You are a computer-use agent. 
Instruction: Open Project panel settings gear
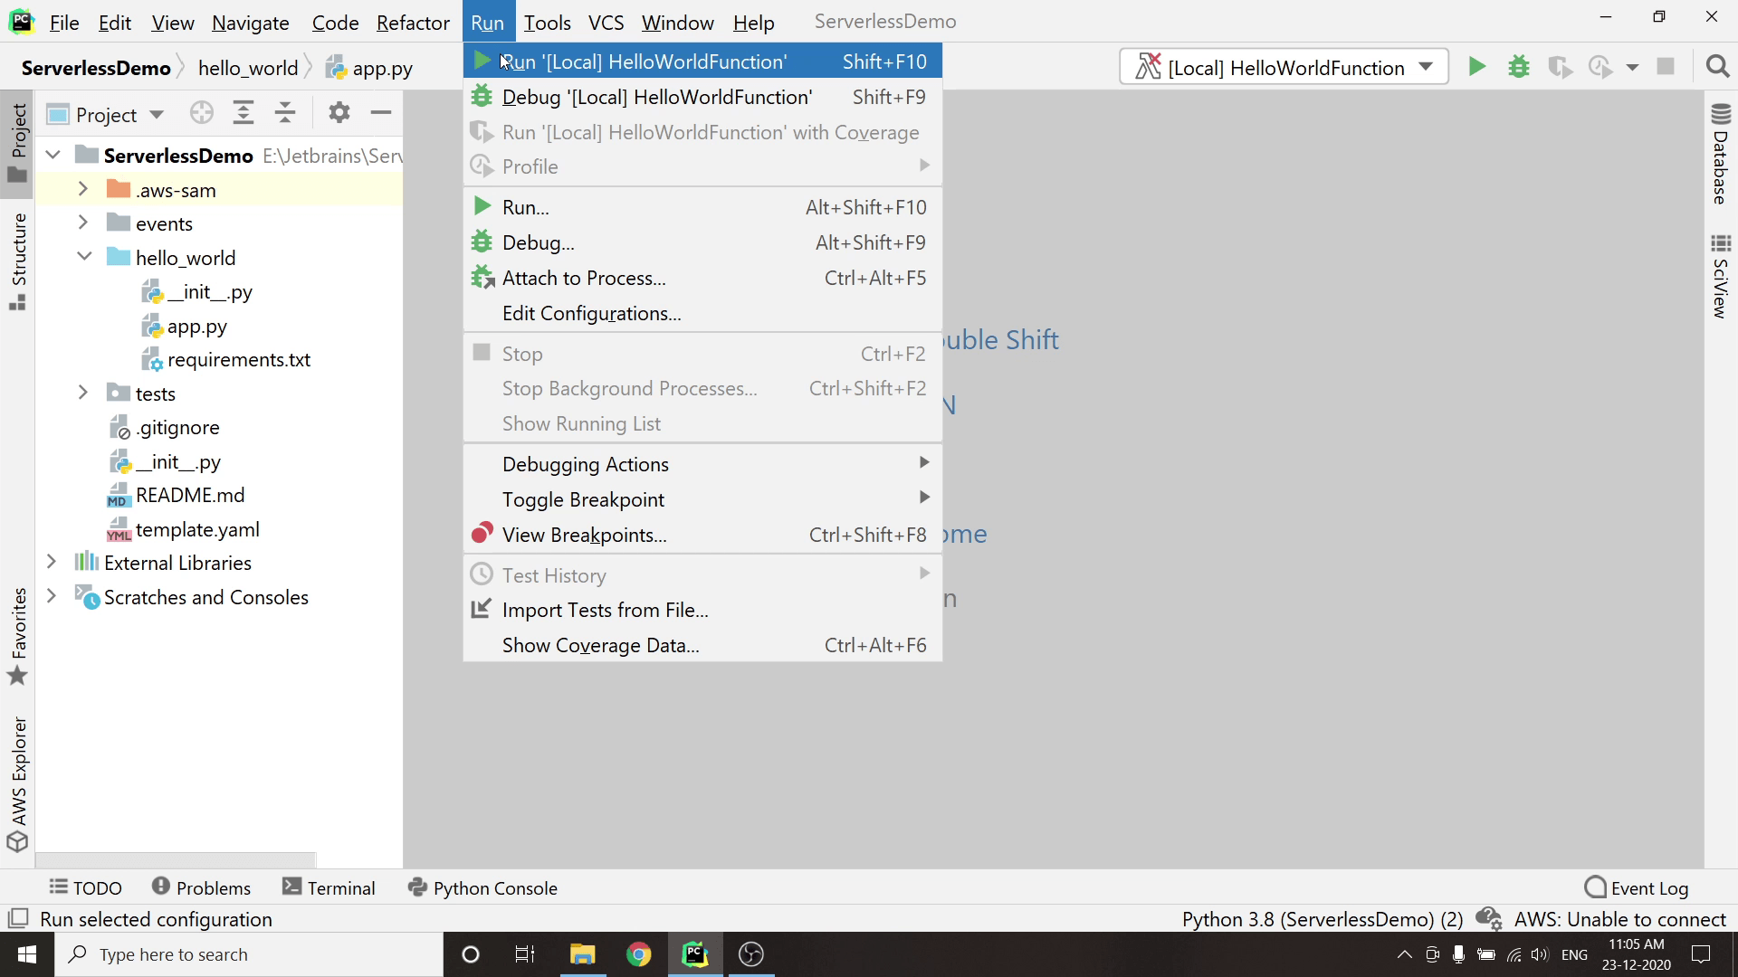pos(339,113)
